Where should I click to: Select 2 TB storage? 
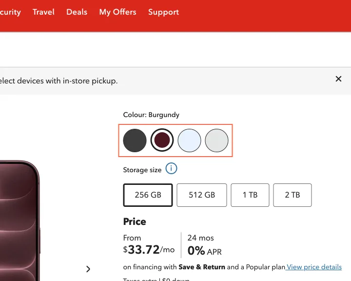(292, 195)
